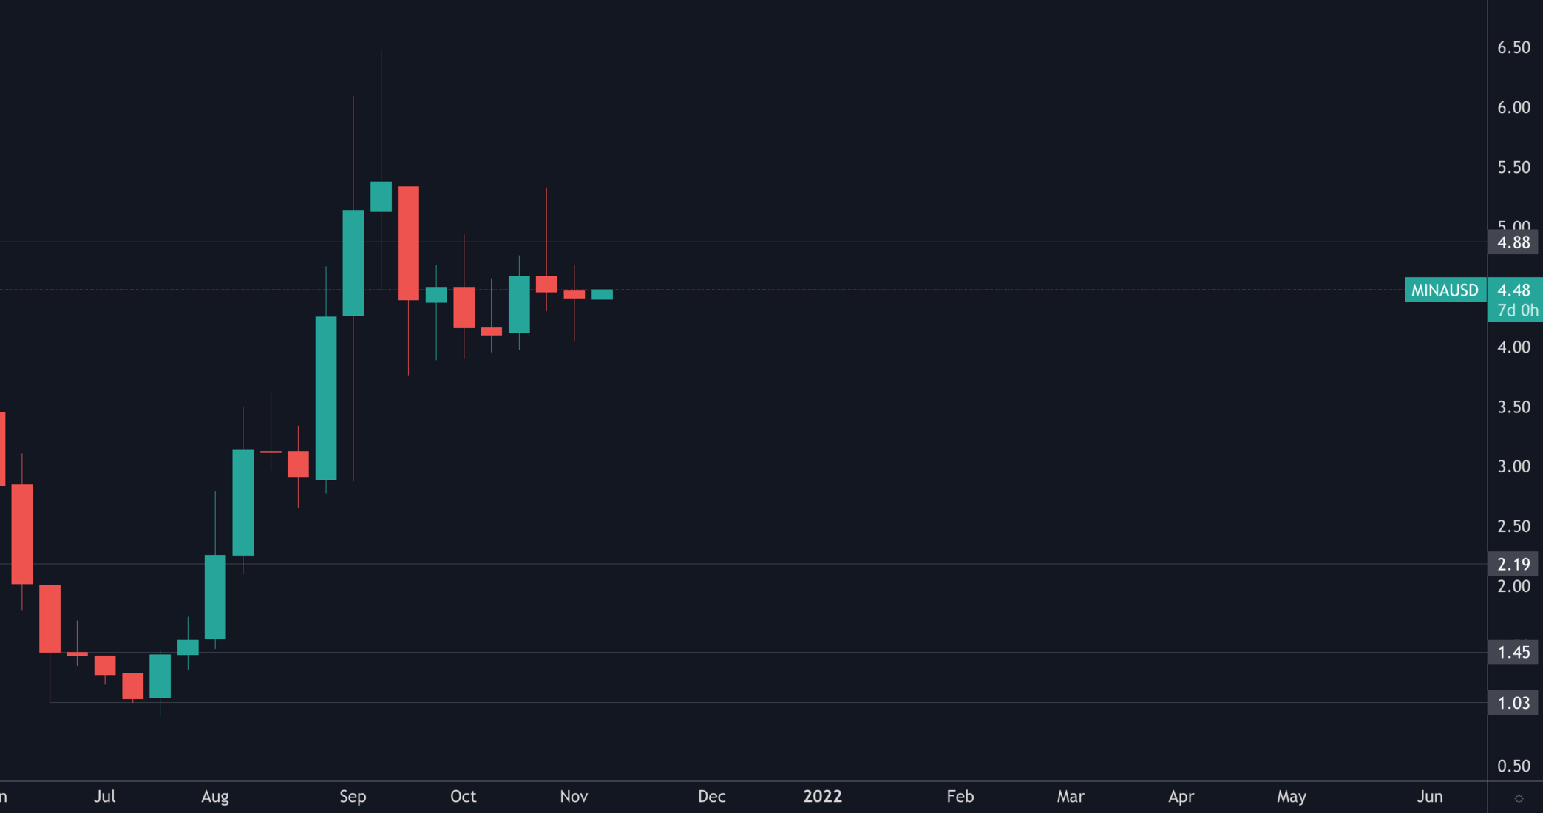The height and width of the screenshot is (813, 1543).
Task: Click the 7d 0h countdown label
Action: coord(1517,310)
